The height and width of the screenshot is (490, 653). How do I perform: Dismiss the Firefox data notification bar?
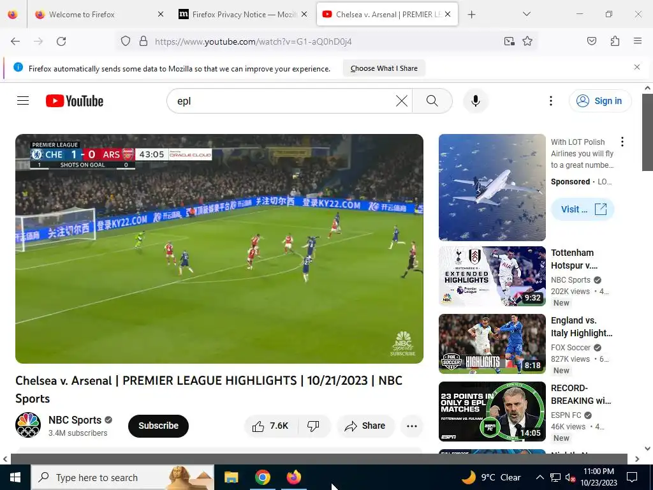point(637,67)
